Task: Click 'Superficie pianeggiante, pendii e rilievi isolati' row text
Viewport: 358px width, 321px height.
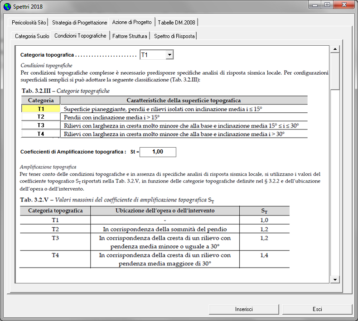Action: [x=163, y=109]
